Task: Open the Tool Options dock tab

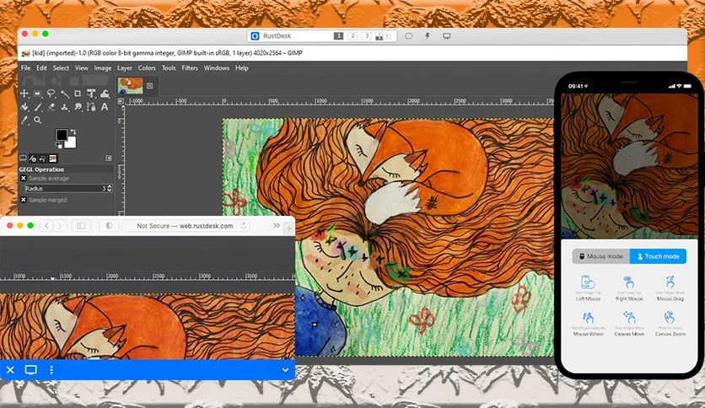Action: click(x=23, y=158)
